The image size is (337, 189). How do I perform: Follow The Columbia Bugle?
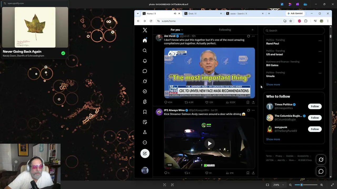tap(315, 118)
